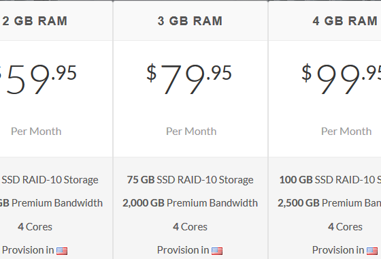381x259 pixels.
Task: Click the $79.95 price
Action: click(x=189, y=79)
